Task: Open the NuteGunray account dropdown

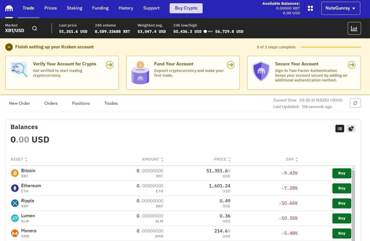Action: pos(340,7)
